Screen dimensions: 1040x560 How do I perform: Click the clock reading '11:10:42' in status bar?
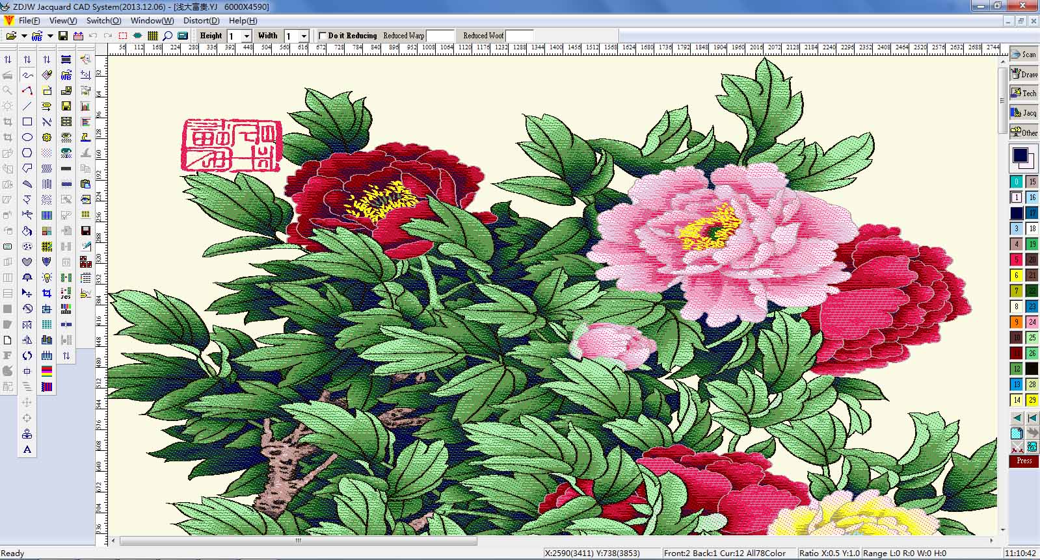pyautogui.click(x=1020, y=554)
